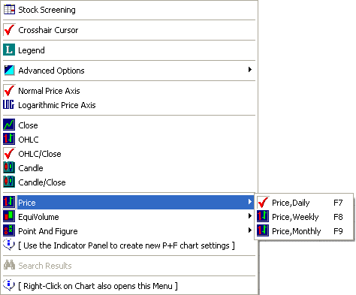
Task: Click the OHLC bar chart icon
Action: pyautogui.click(x=9, y=139)
